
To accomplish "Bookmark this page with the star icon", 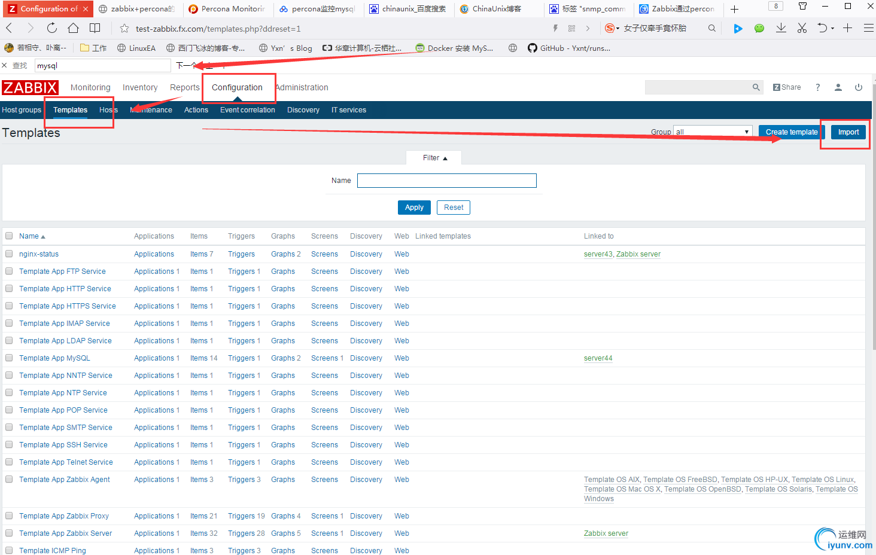I will tap(124, 28).
